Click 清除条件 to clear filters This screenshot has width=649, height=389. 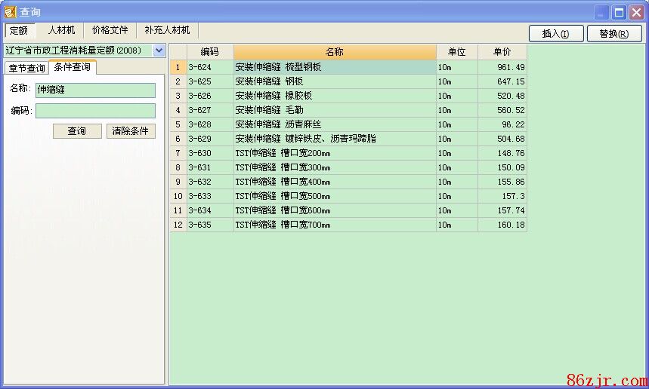(130, 131)
